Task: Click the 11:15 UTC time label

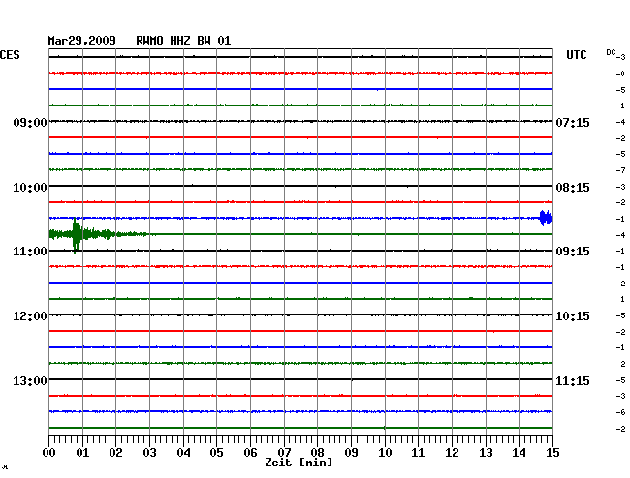Action: 573,380
